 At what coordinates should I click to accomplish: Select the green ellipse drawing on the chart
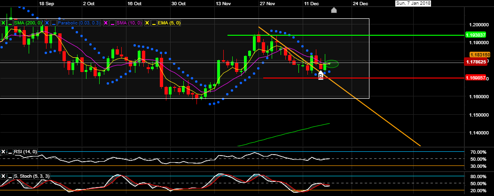(332, 63)
